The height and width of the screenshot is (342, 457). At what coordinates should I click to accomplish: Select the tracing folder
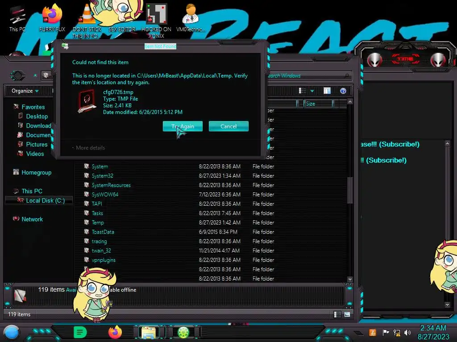[x=99, y=241]
